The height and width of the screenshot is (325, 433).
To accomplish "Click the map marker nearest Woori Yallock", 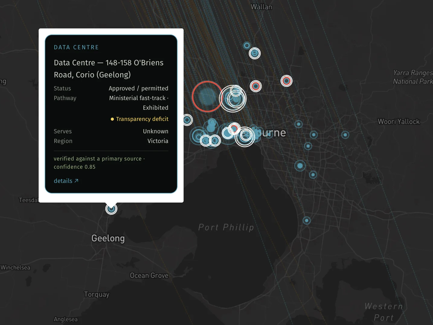I will 345,135.
